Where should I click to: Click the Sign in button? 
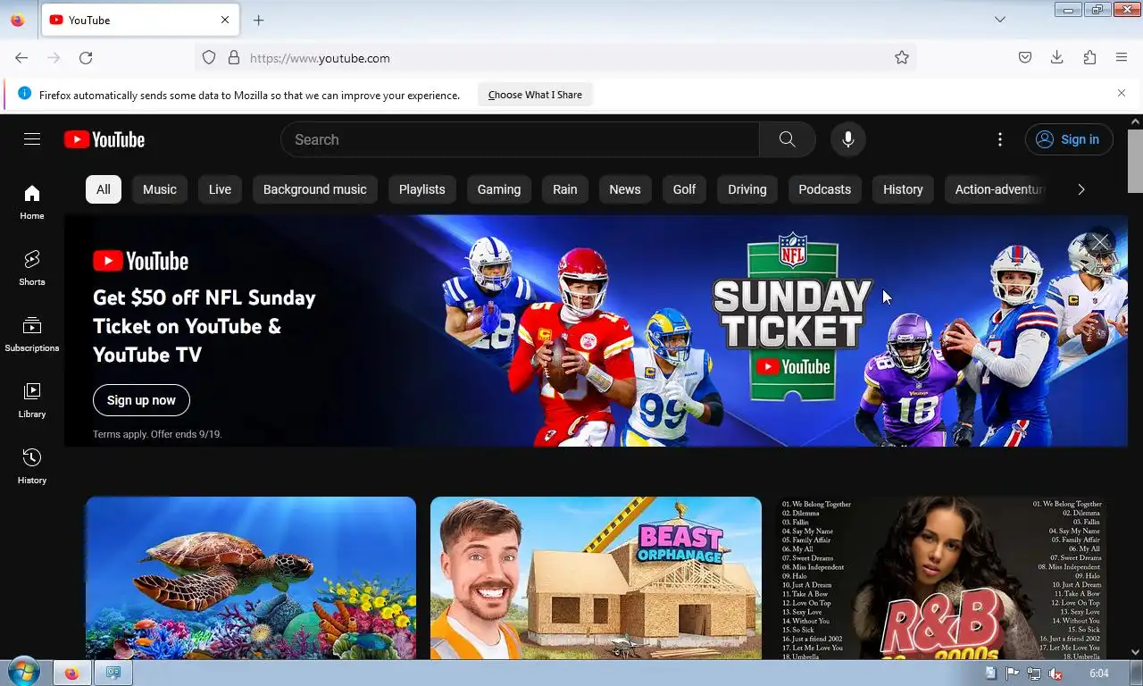[x=1069, y=139]
